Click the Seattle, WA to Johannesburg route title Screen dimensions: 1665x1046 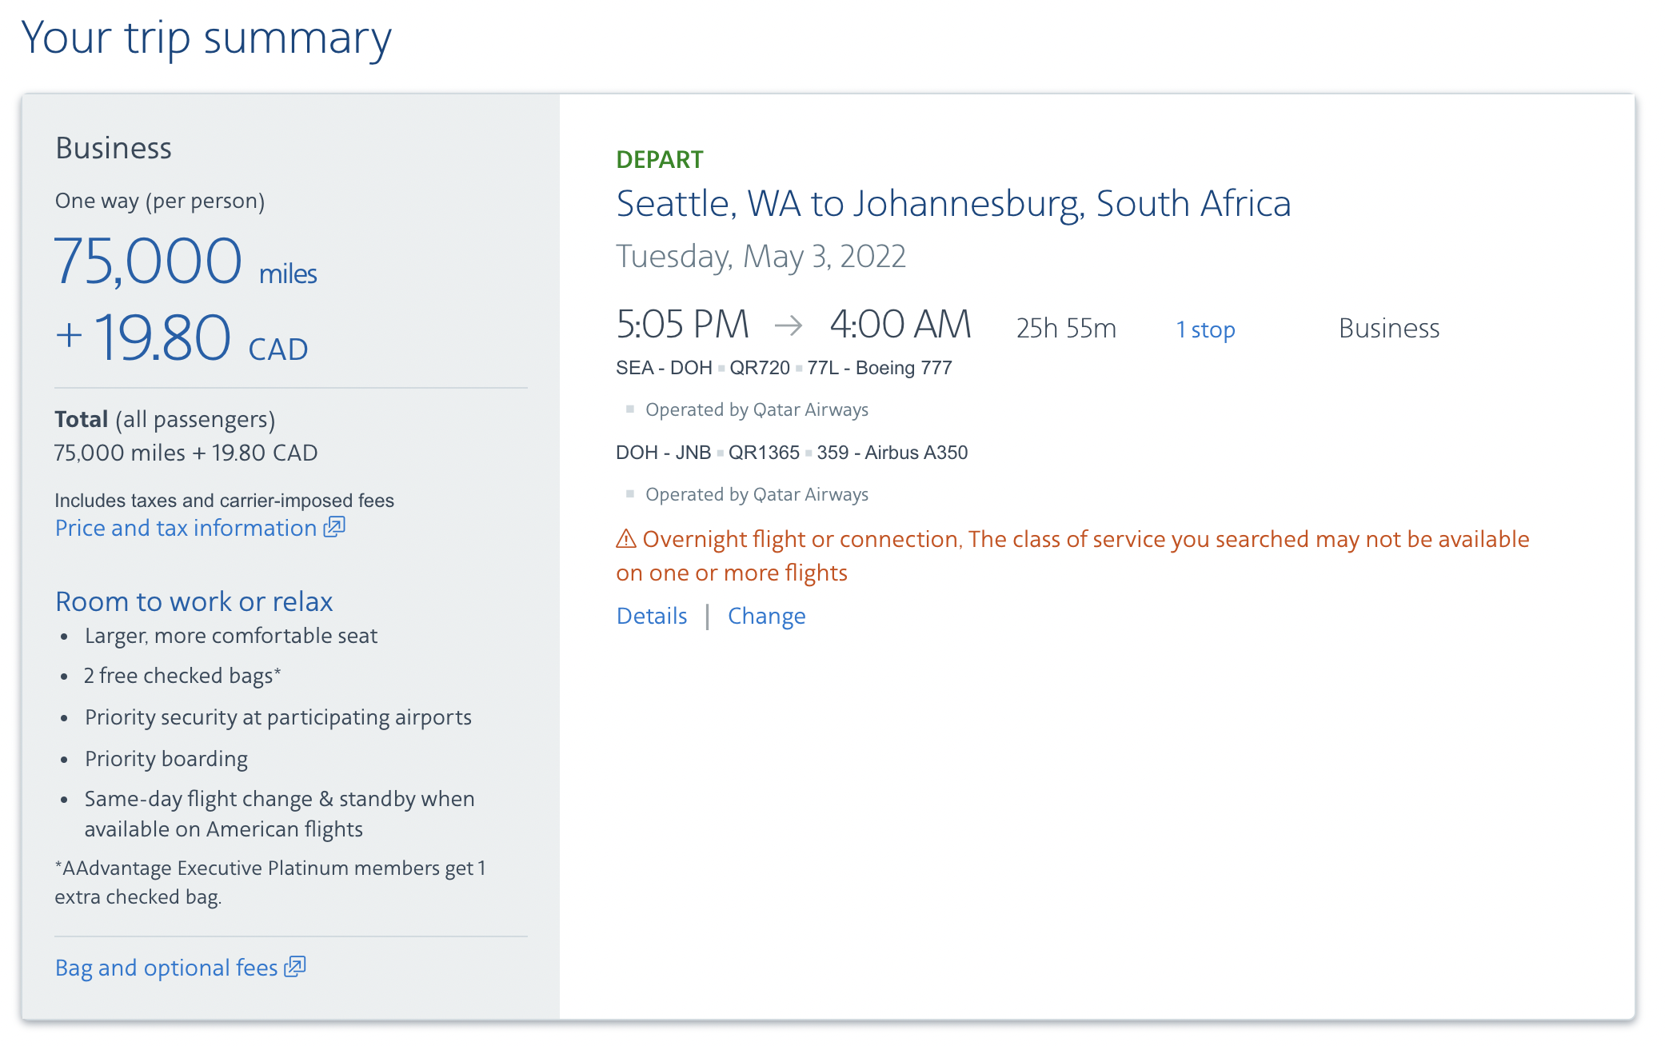[953, 203]
